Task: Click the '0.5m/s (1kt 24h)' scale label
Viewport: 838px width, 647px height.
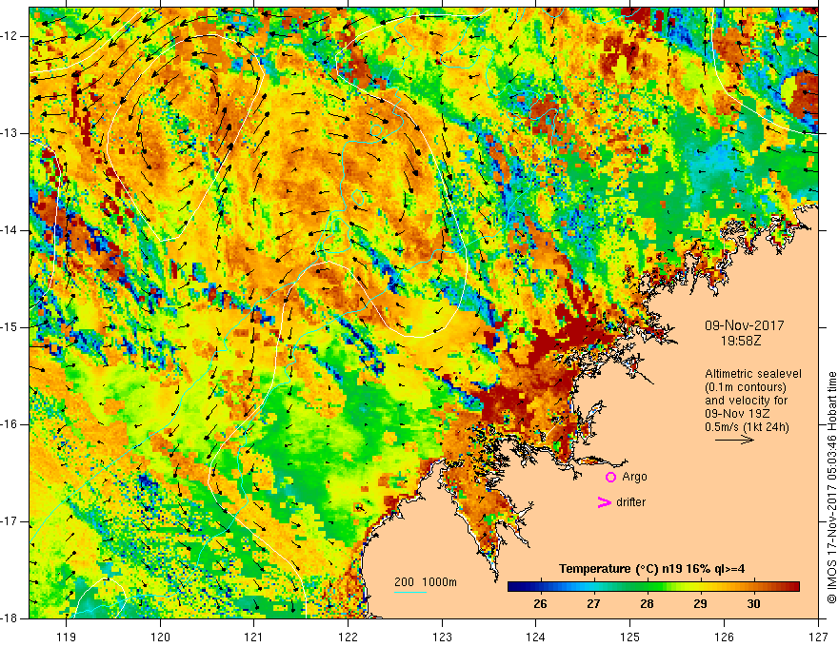Action: pos(747,427)
